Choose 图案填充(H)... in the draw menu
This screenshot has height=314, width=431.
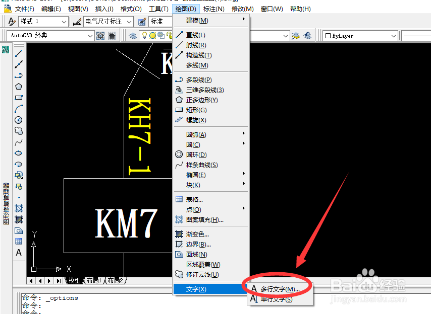click(x=211, y=219)
